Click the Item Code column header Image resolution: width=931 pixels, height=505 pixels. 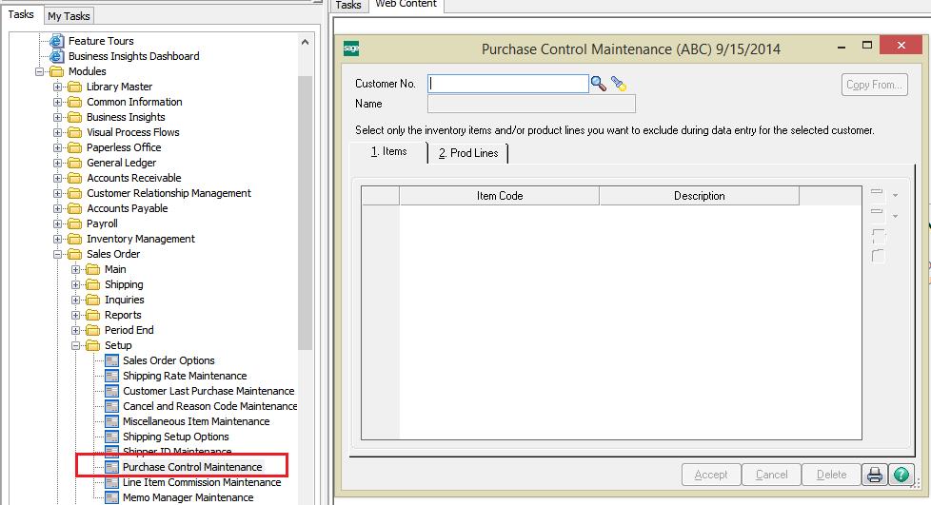pos(500,196)
